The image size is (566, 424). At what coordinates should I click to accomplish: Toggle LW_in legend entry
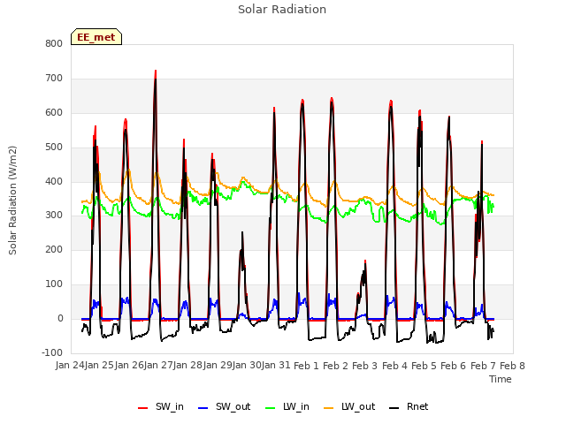tap(287, 406)
